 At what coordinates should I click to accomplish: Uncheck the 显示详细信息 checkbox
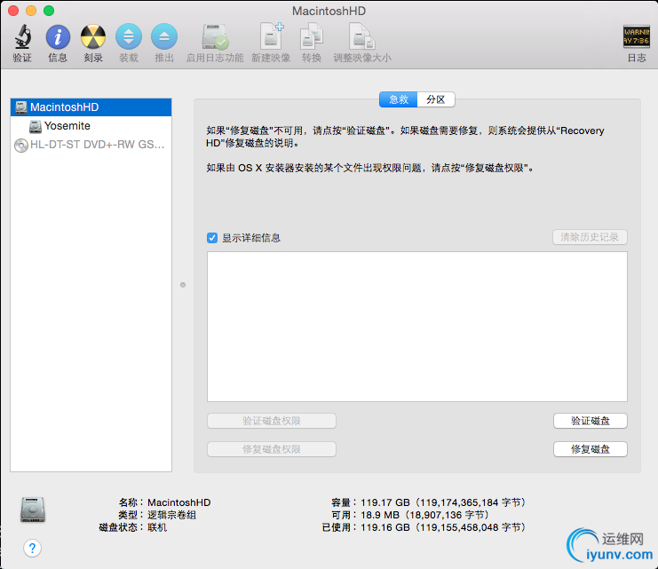212,238
